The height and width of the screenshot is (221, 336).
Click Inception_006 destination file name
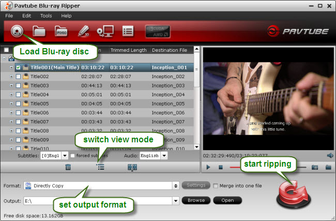[168, 113]
